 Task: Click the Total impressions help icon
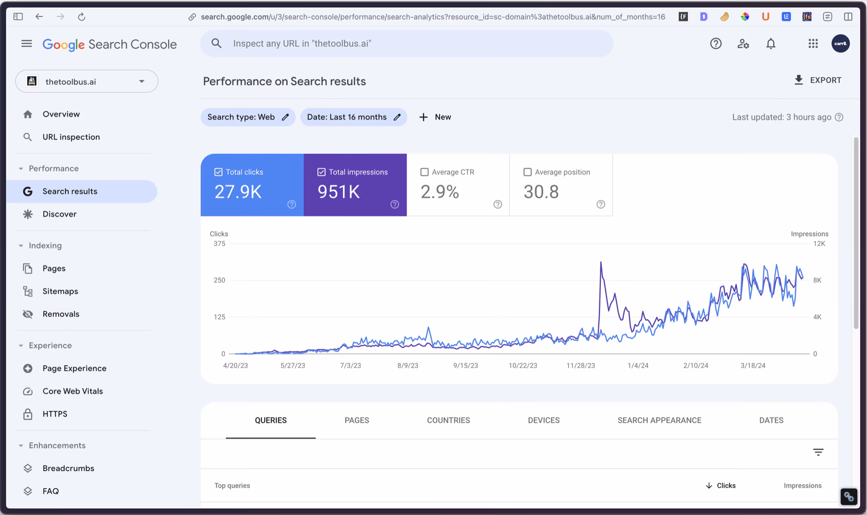click(x=394, y=204)
